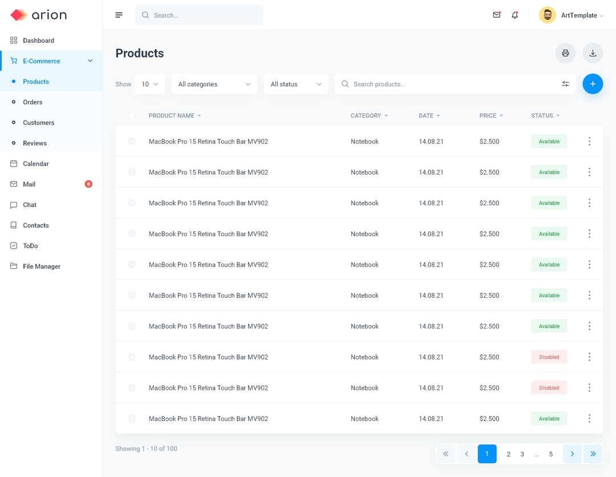Jump to last page with double-right arrows
The height and width of the screenshot is (477, 616).
pos(593,454)
